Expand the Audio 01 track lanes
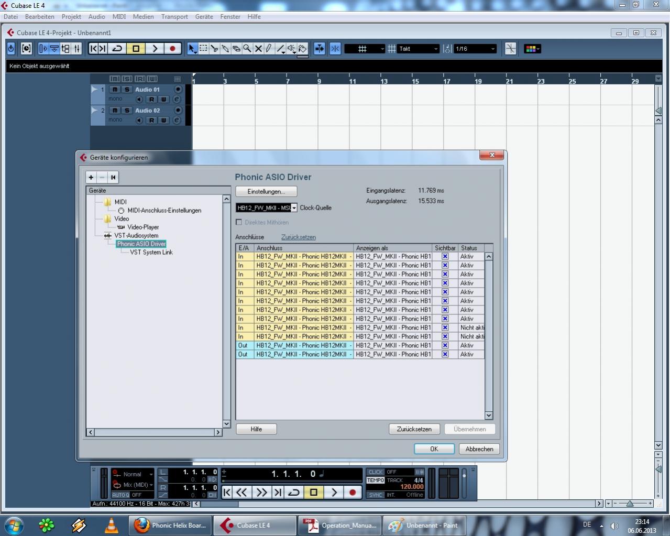670x536 pixels. point(94,90)
